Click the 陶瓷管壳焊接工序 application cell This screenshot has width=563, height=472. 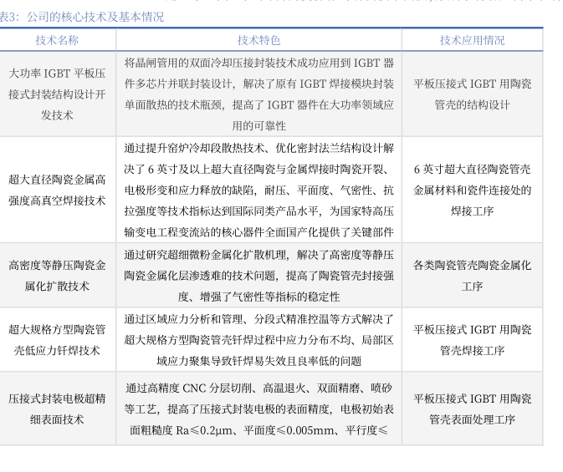[x=472, y=340]
